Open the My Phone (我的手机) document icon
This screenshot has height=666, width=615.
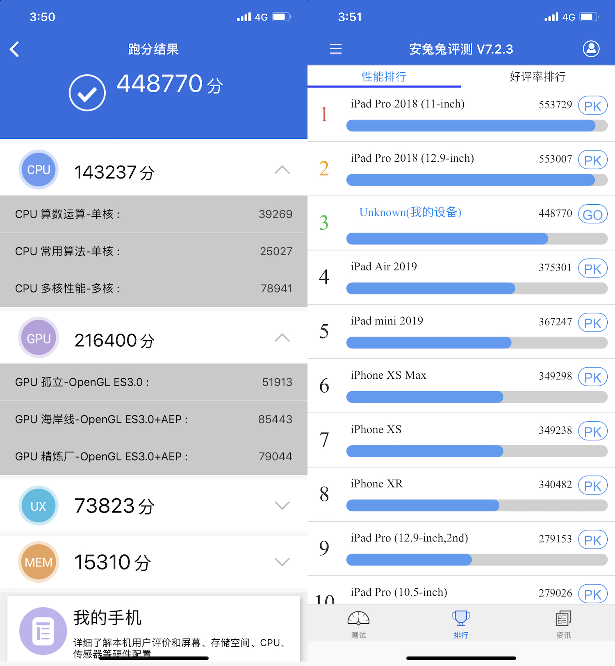coord(43,631)
